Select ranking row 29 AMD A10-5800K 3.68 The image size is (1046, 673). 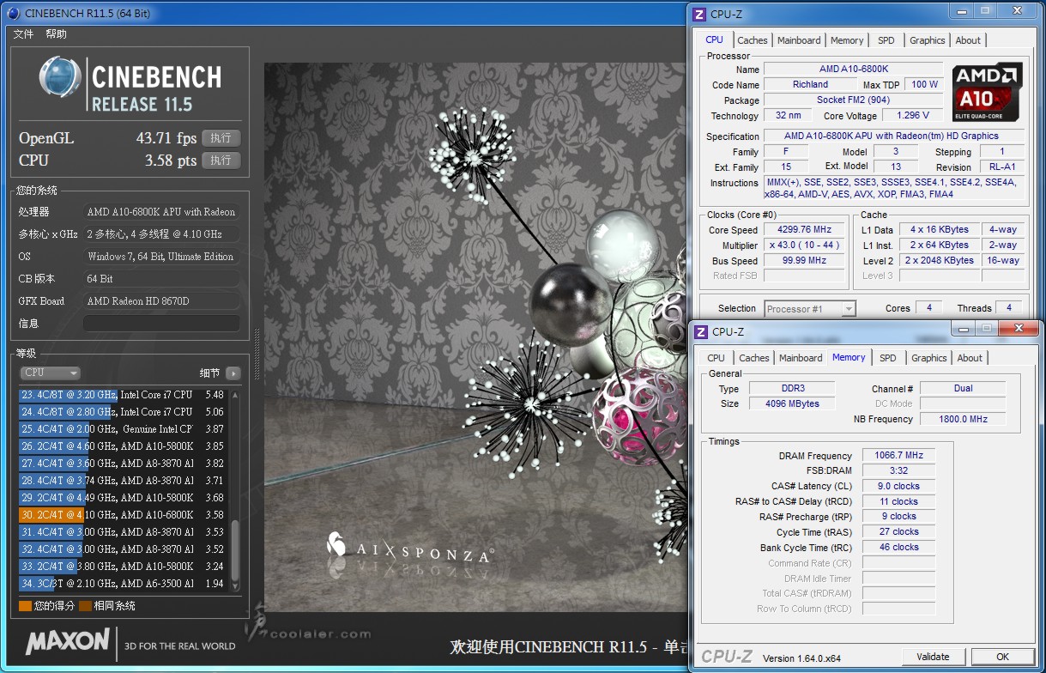click(124, 498)
